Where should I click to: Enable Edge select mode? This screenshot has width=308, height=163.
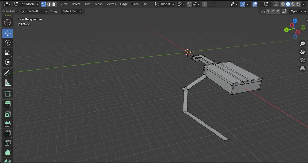click(49, 4)
